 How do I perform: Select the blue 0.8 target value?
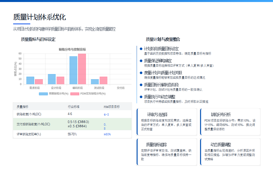105,126
